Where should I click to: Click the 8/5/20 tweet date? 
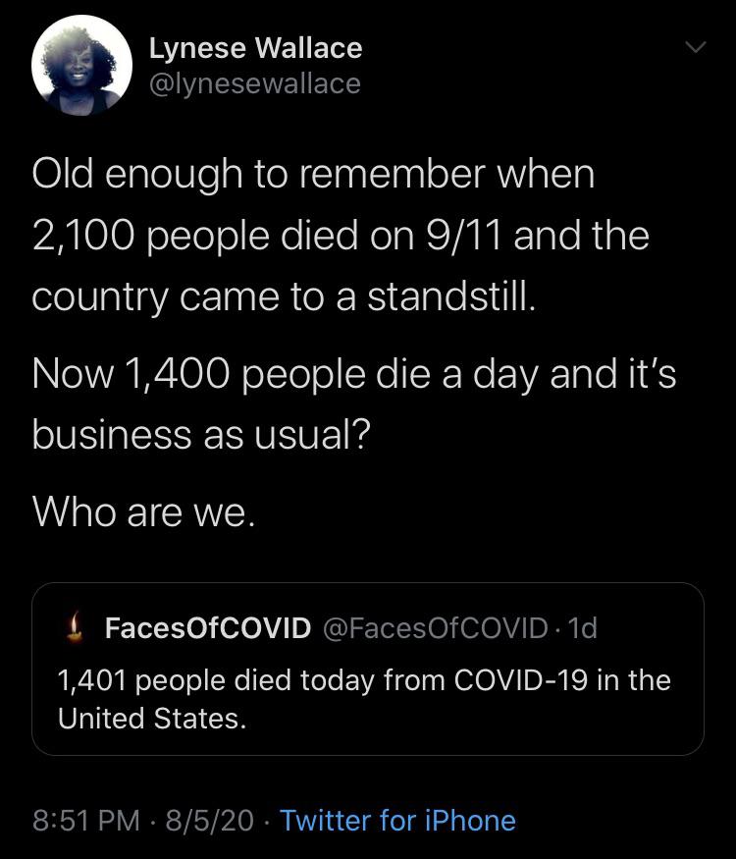click(x=210, y=821)
